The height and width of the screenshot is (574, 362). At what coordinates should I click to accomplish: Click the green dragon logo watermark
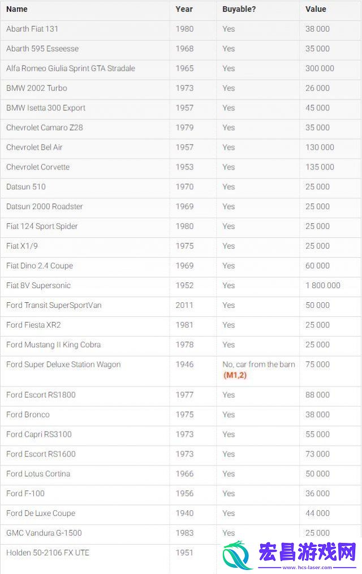tap(238, 555)
